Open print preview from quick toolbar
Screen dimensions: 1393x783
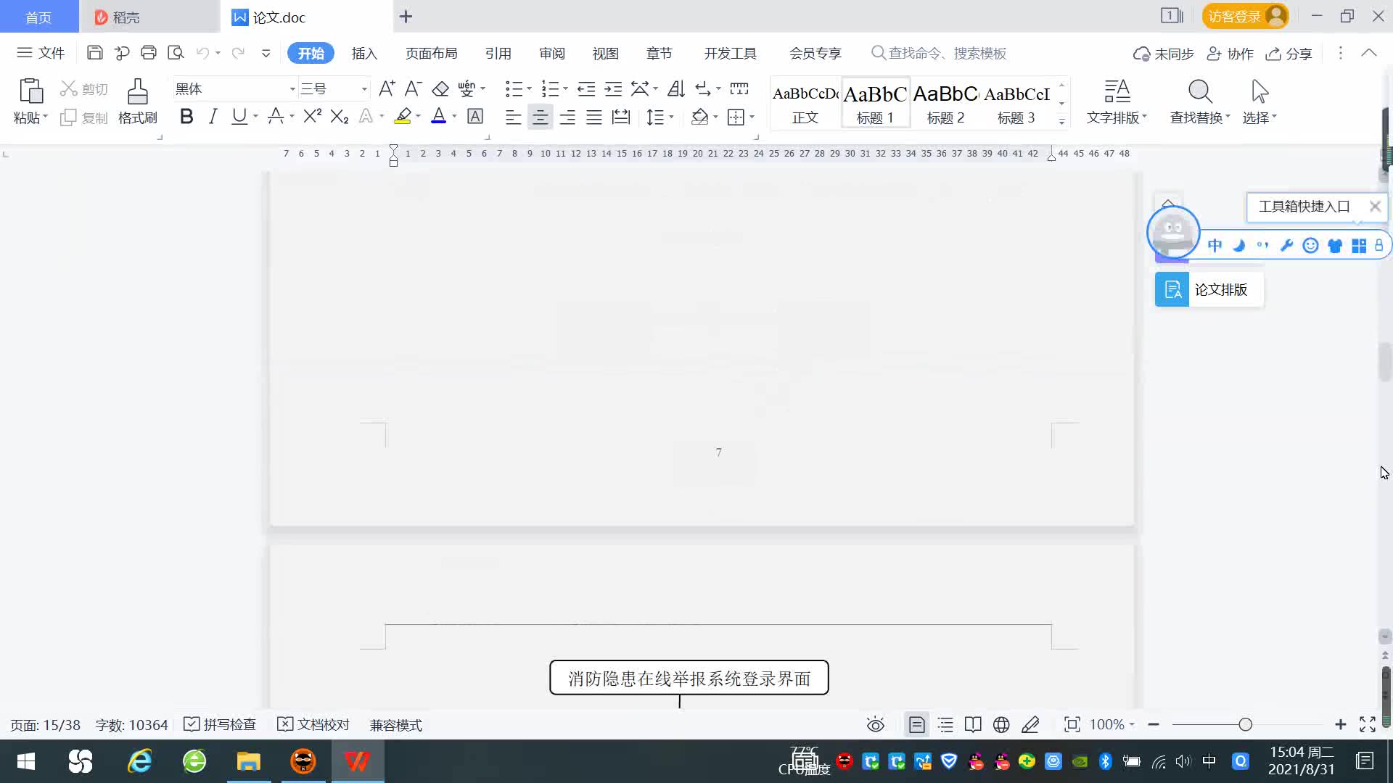(176, 53)
